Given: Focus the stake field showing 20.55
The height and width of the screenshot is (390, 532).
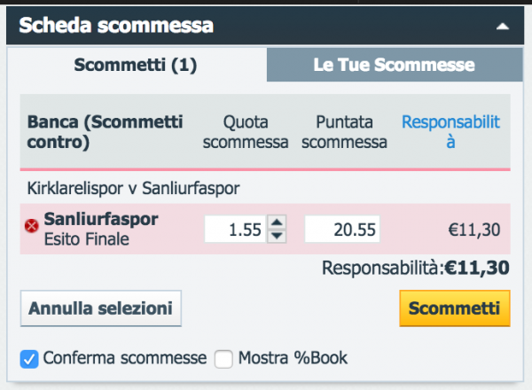Looking at the screenshot, I should pyautogui.click(x=342, y=230).
